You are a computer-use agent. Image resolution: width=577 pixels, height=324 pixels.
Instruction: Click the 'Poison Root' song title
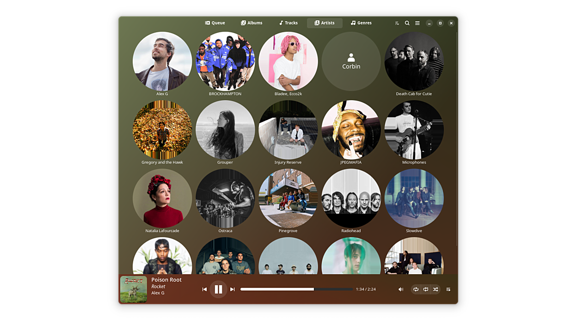click(166, 280)
